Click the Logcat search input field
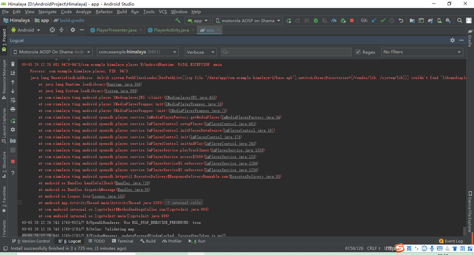474x255 pixels. pyautogui.click(x=286, y=52)
